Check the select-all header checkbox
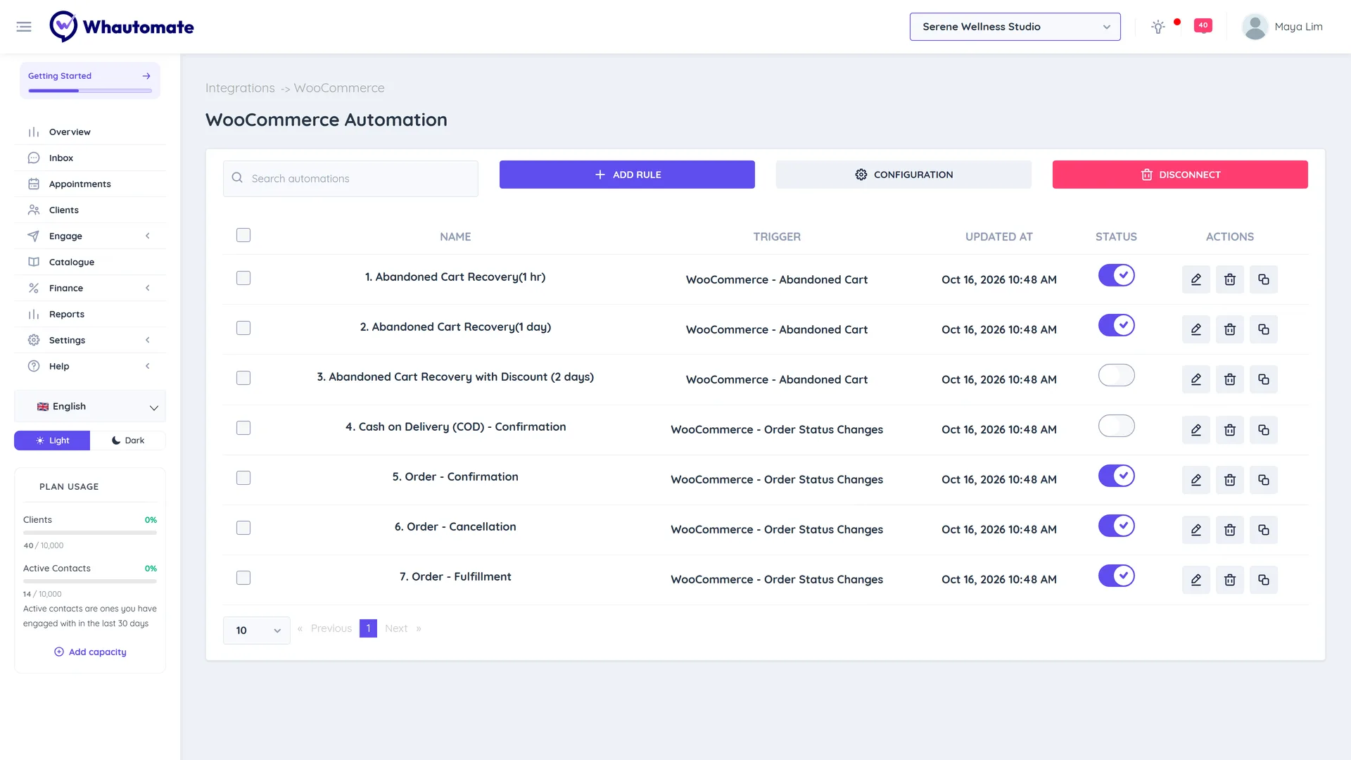 [x=243, y=235]
